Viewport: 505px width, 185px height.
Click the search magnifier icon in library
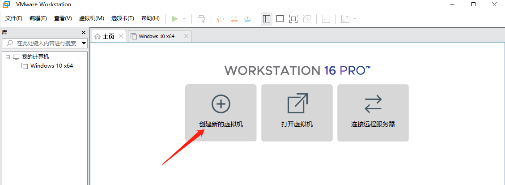click(10, 43)
